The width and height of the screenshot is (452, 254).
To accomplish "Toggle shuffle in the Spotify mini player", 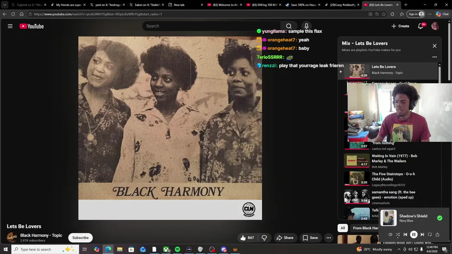I will point(398,235).
